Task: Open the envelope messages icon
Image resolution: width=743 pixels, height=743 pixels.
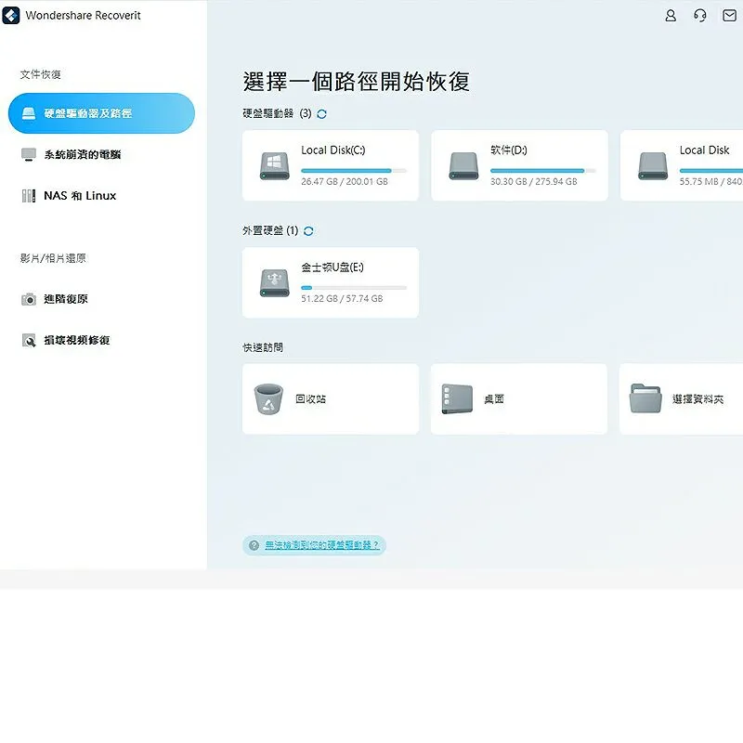Action: click(x=729, y=16)
